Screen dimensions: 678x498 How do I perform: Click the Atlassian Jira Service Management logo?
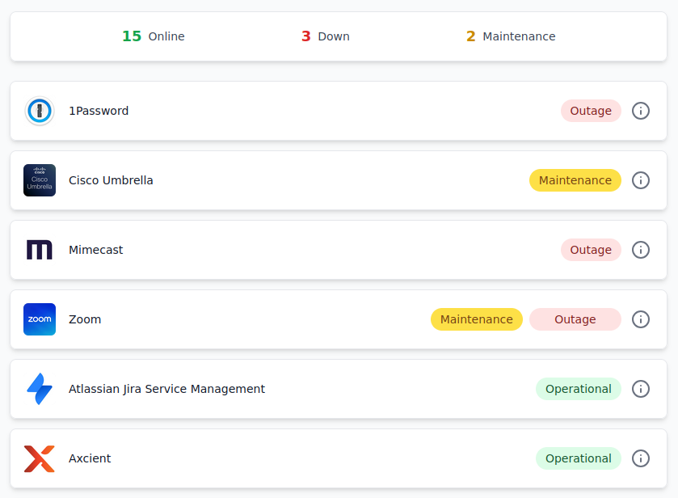coord(39,389)
